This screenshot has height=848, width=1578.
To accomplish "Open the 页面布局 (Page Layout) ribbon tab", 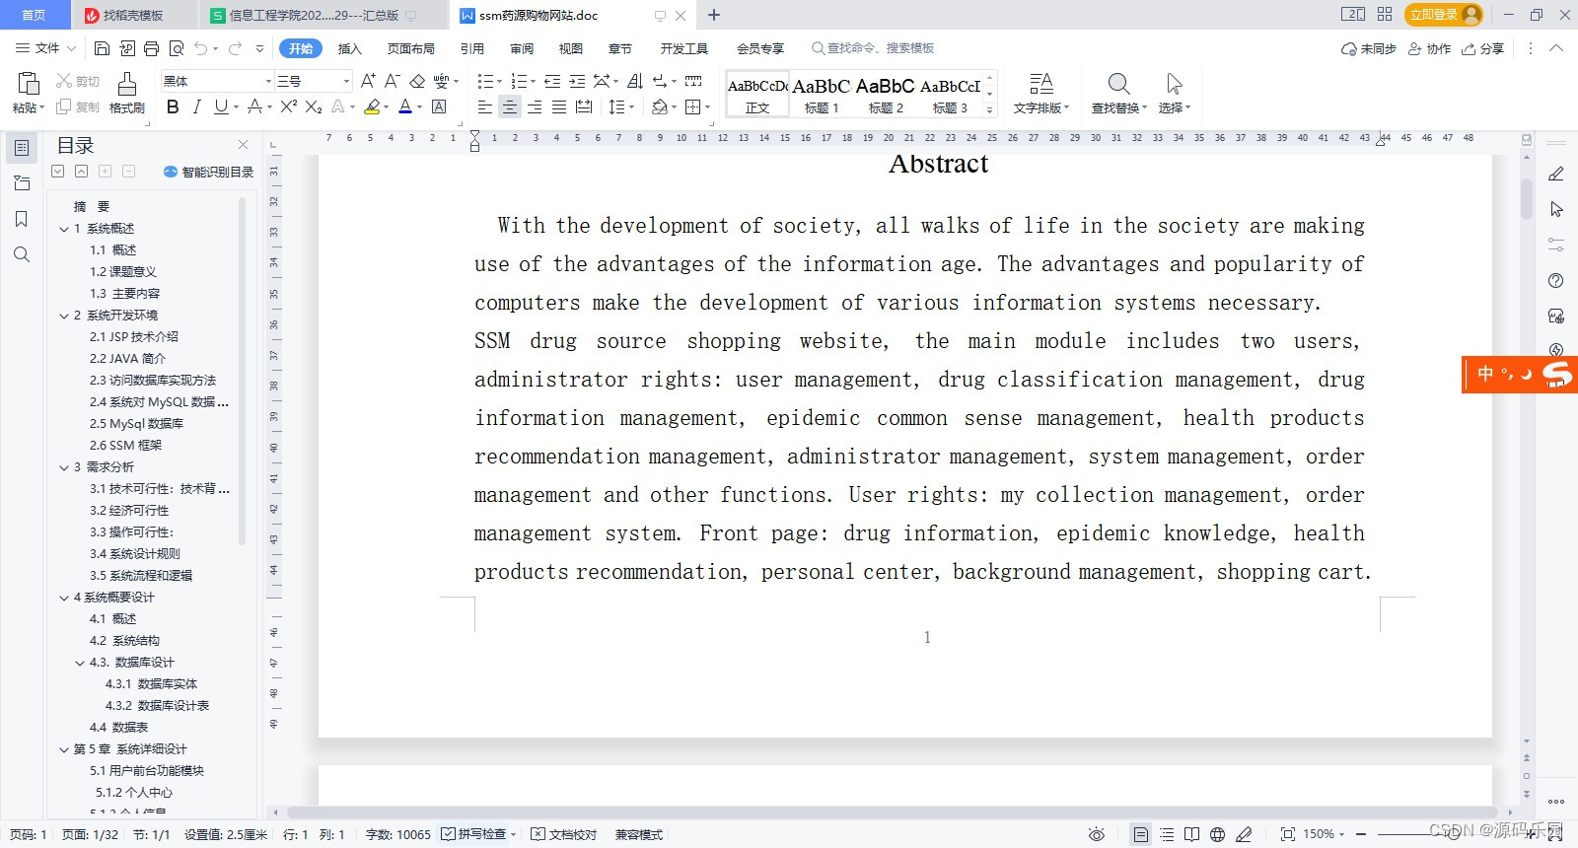I will pyautogui.click(x=410, y=48).
